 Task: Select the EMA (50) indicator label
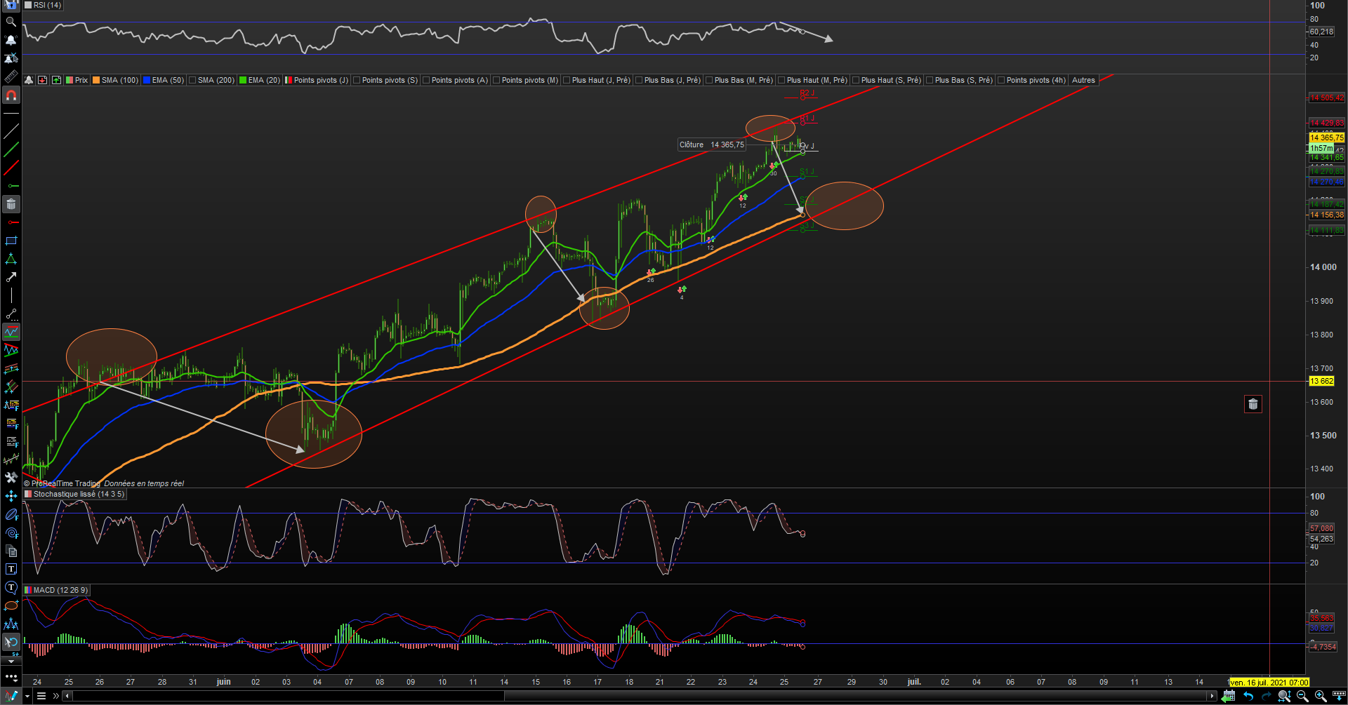click(x=164, y=80)
